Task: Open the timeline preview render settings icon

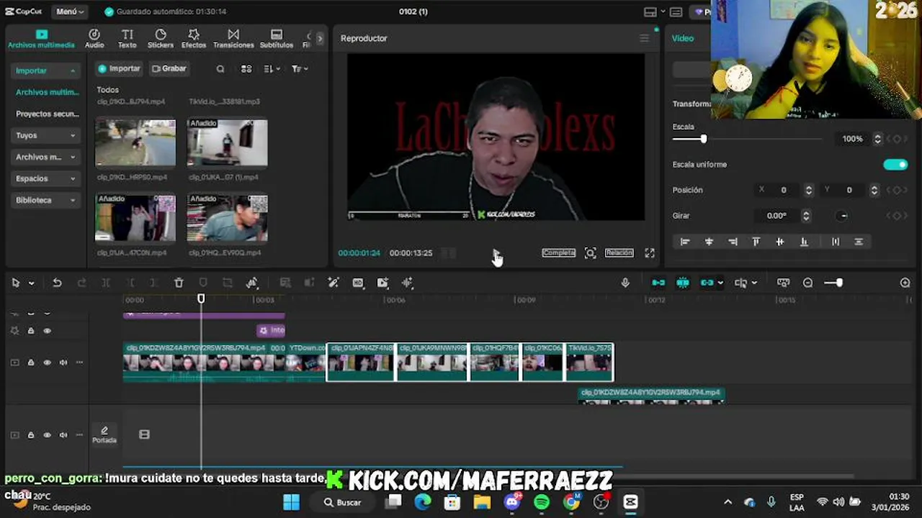Action: (x=784, y=283)
